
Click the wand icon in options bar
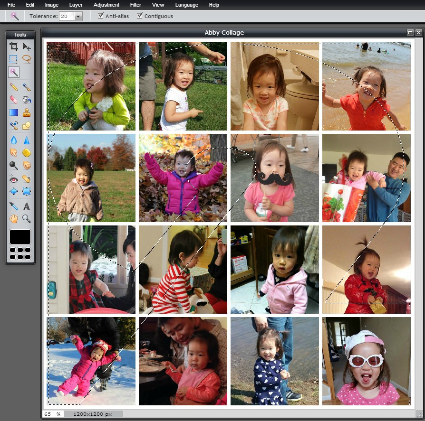click(x=15, y=16)
